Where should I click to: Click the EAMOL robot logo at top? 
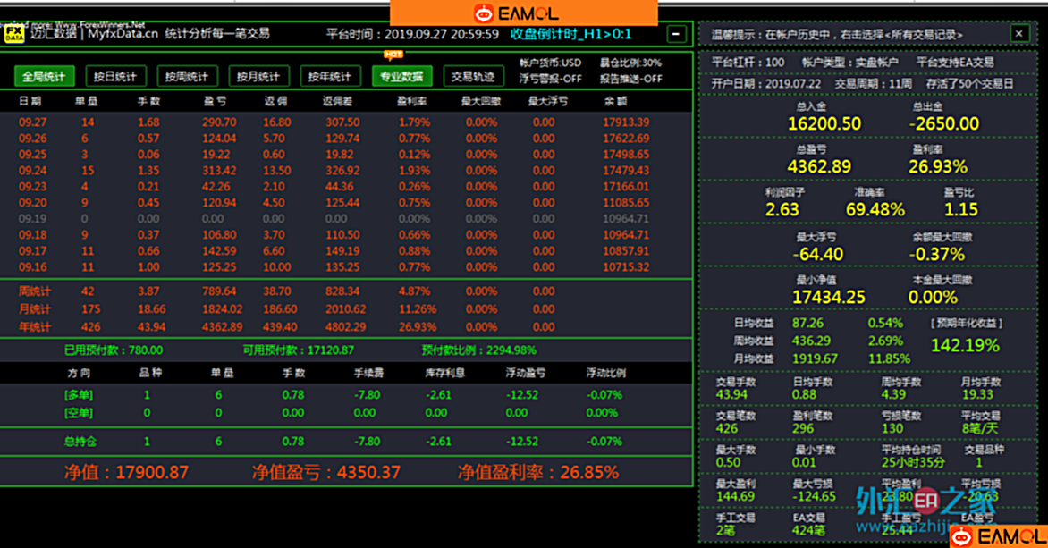pos(484,13)
